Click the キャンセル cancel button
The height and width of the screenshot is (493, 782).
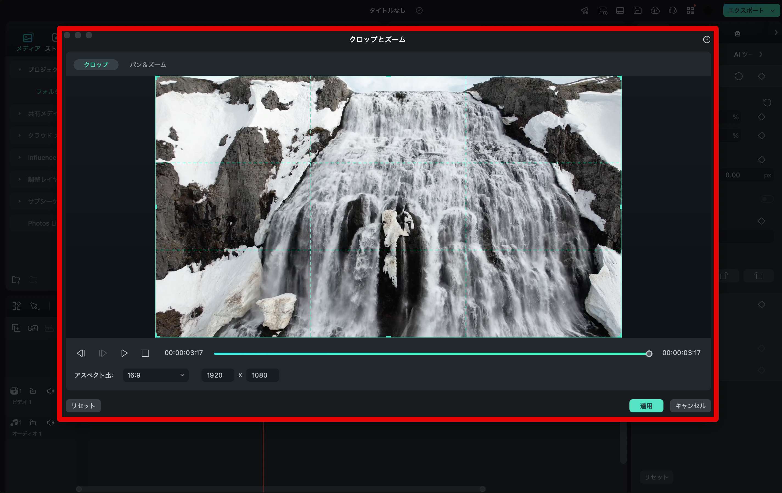[x=690, y=406]
